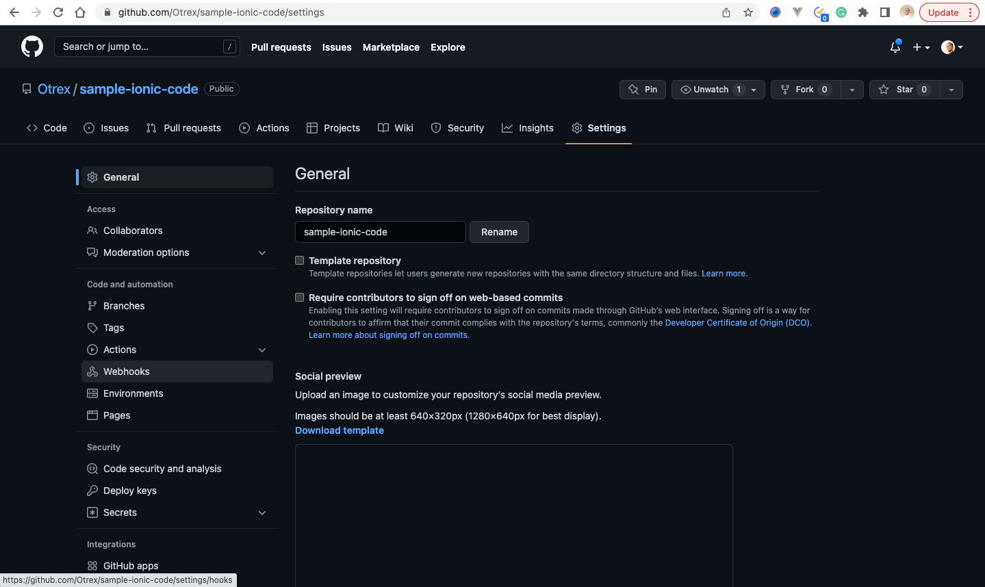
Task: Go to the repository Actions tab
Action: tap(264, 128)
